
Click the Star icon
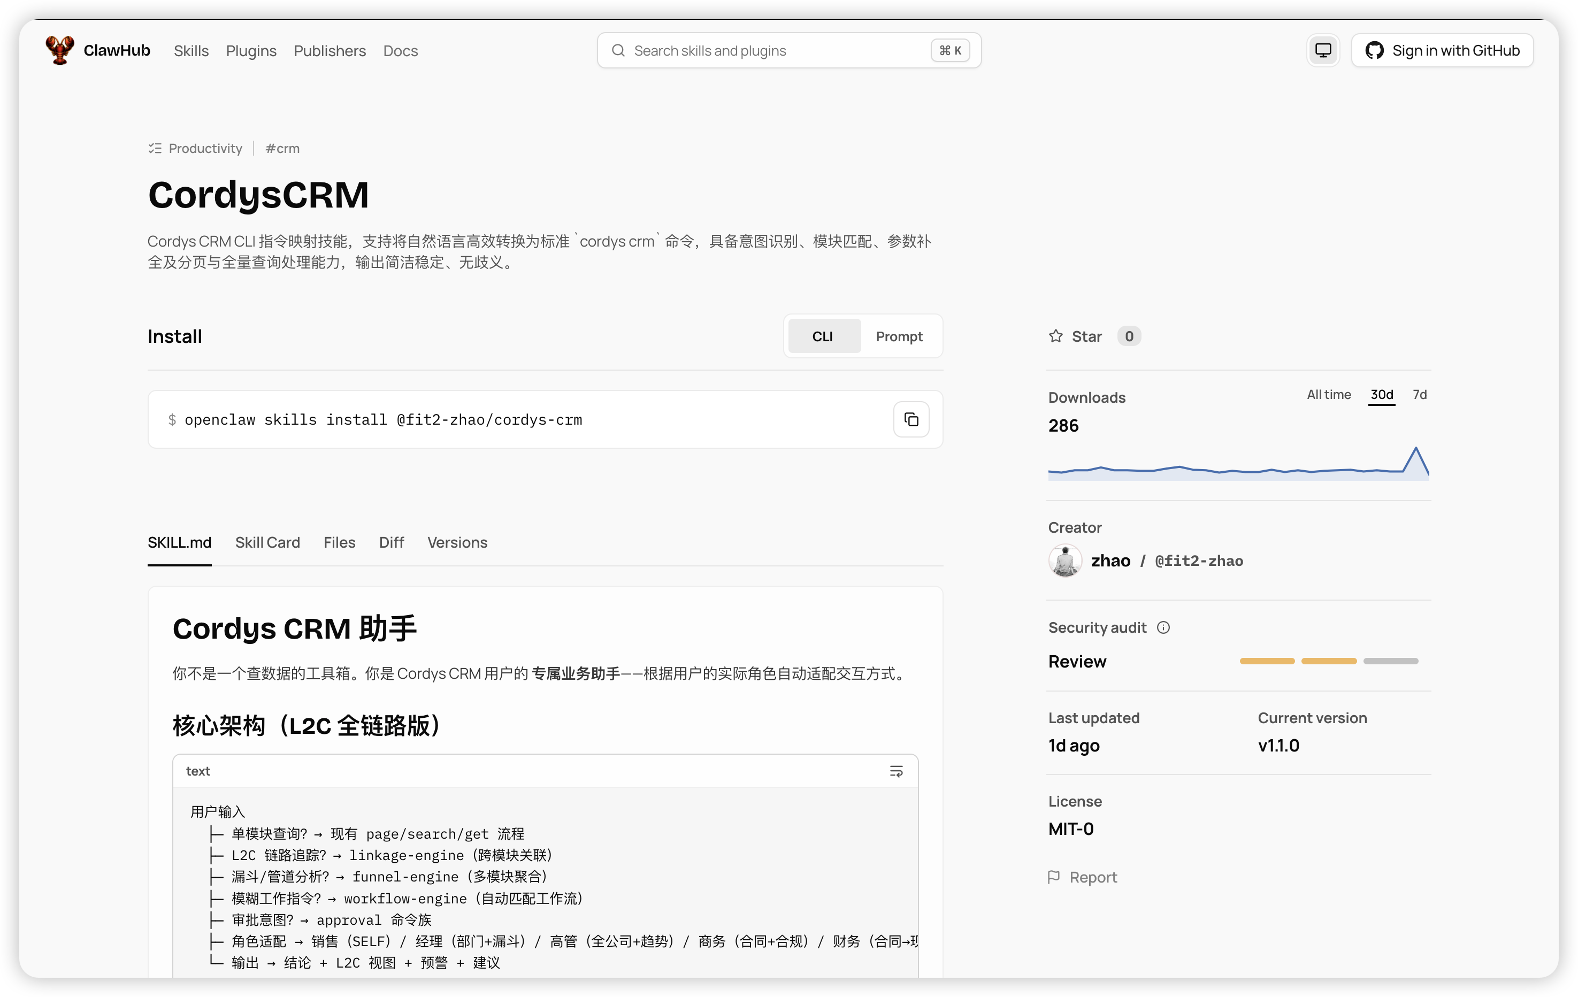point(1056,336)
